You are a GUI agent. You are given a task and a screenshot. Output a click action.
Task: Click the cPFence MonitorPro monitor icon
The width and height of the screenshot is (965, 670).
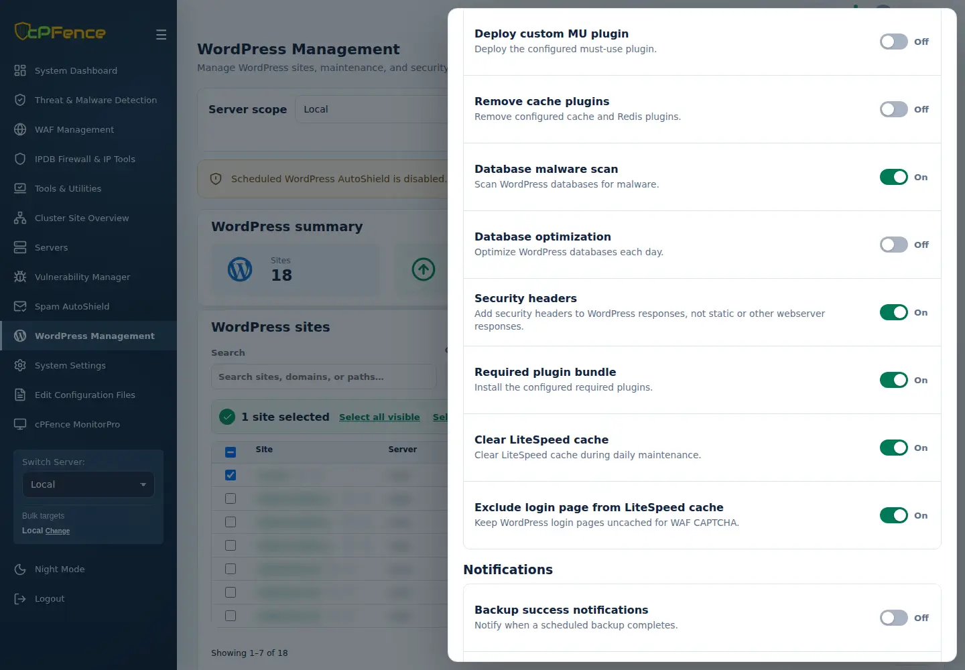(20, 424)
